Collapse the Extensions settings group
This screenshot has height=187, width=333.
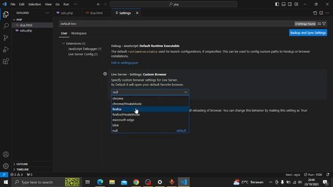[63, 44]
